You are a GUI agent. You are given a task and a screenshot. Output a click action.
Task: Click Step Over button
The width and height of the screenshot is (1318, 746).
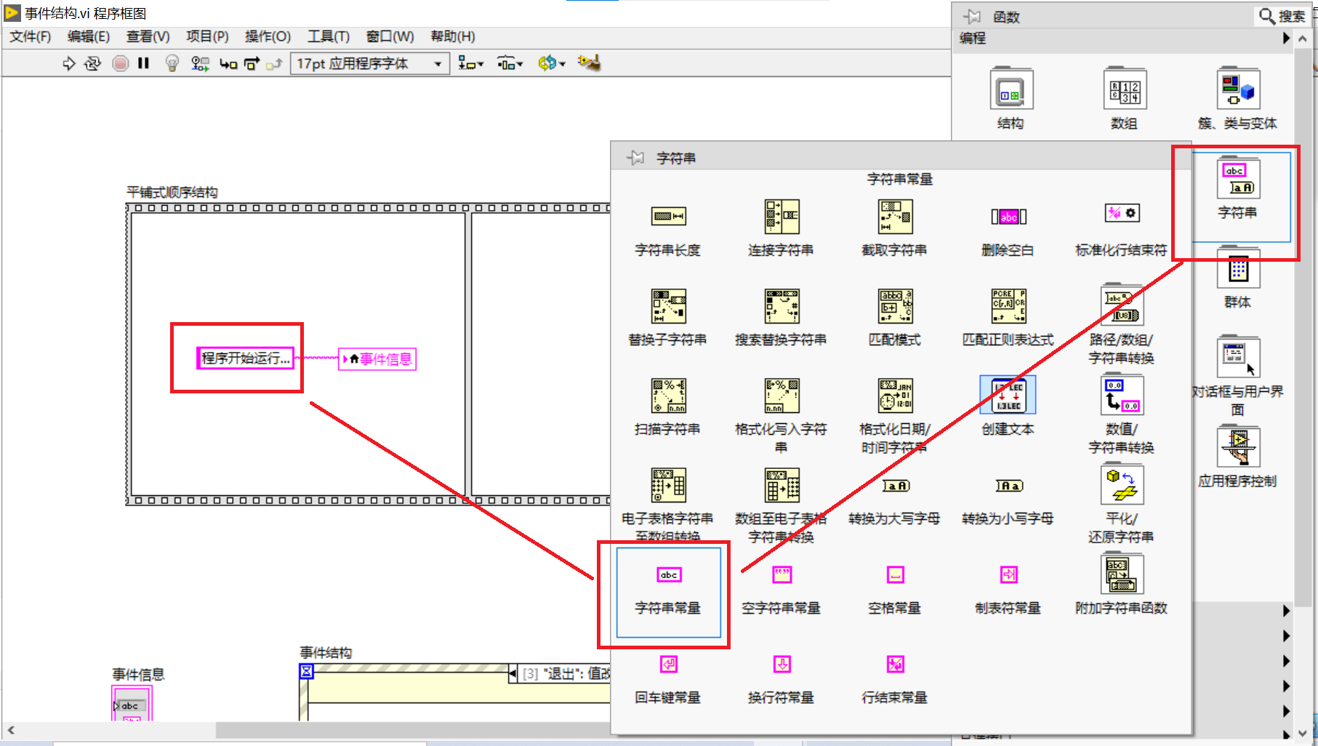(x=252, y=64)
